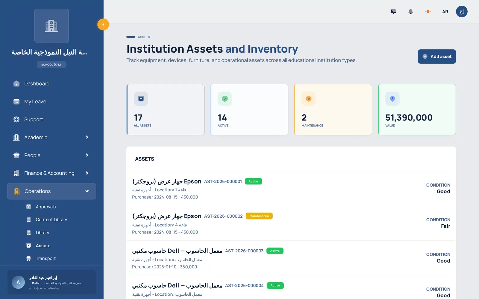Click the ASSETS breadcrumb label

[x=144, y=37]
